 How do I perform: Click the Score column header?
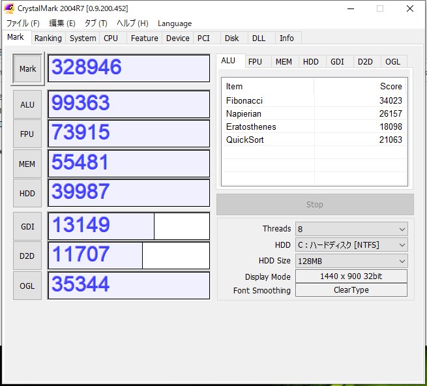(361, 86)
